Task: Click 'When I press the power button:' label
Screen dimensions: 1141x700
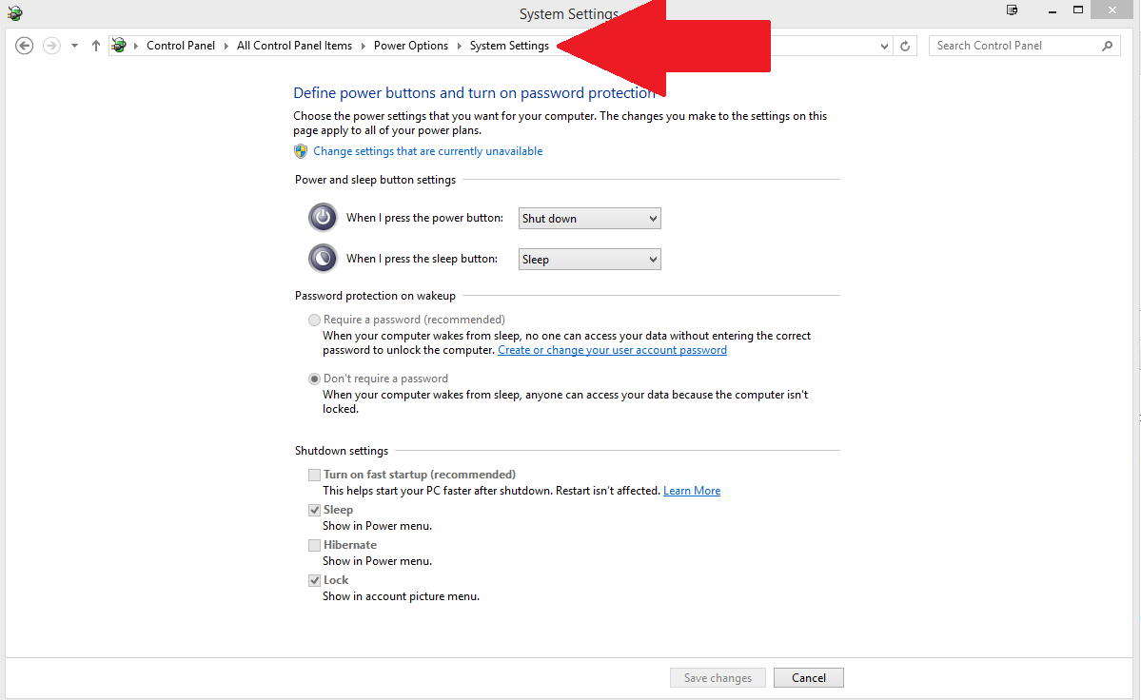Action: 425,218
